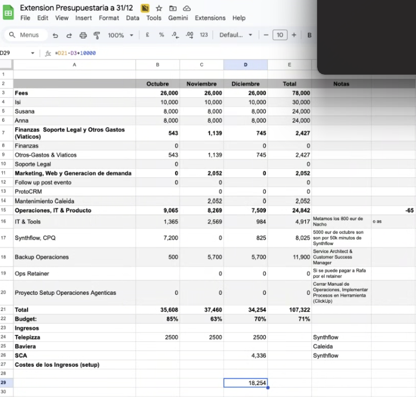Toggle bold formatting
The image size is (416, 397).
click(x=310, y=35)
